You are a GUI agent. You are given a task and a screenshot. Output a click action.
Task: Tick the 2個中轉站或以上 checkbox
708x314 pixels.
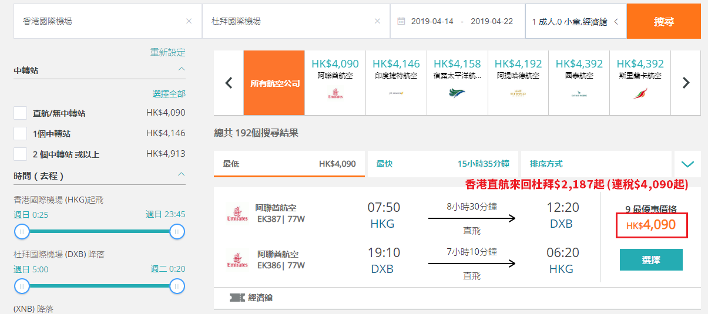21,154
